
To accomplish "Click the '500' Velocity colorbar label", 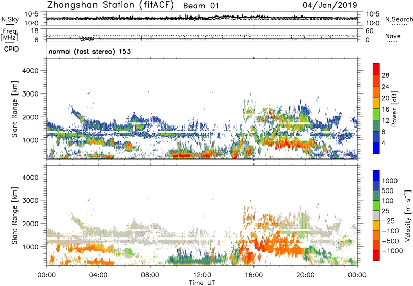I will coord(388,190).
